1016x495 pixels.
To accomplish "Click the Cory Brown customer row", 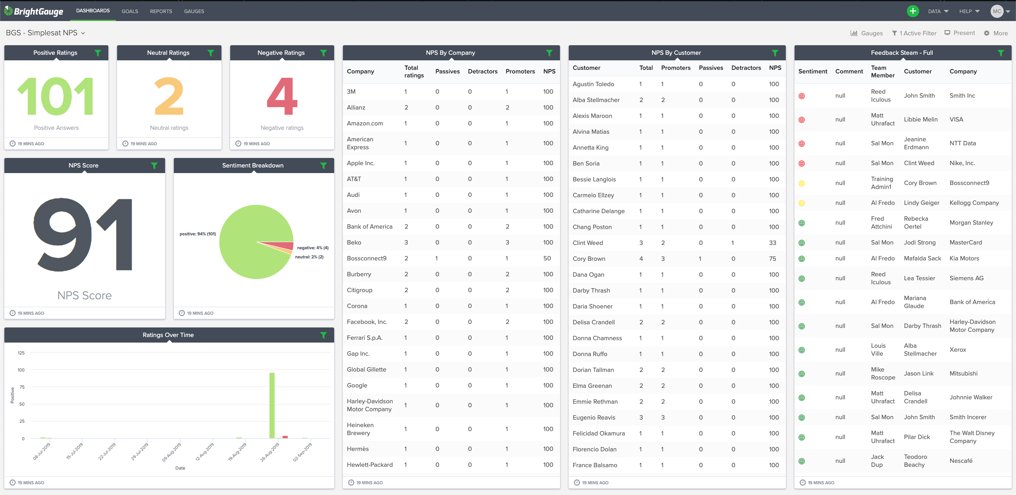I will (x=677, y=259).
